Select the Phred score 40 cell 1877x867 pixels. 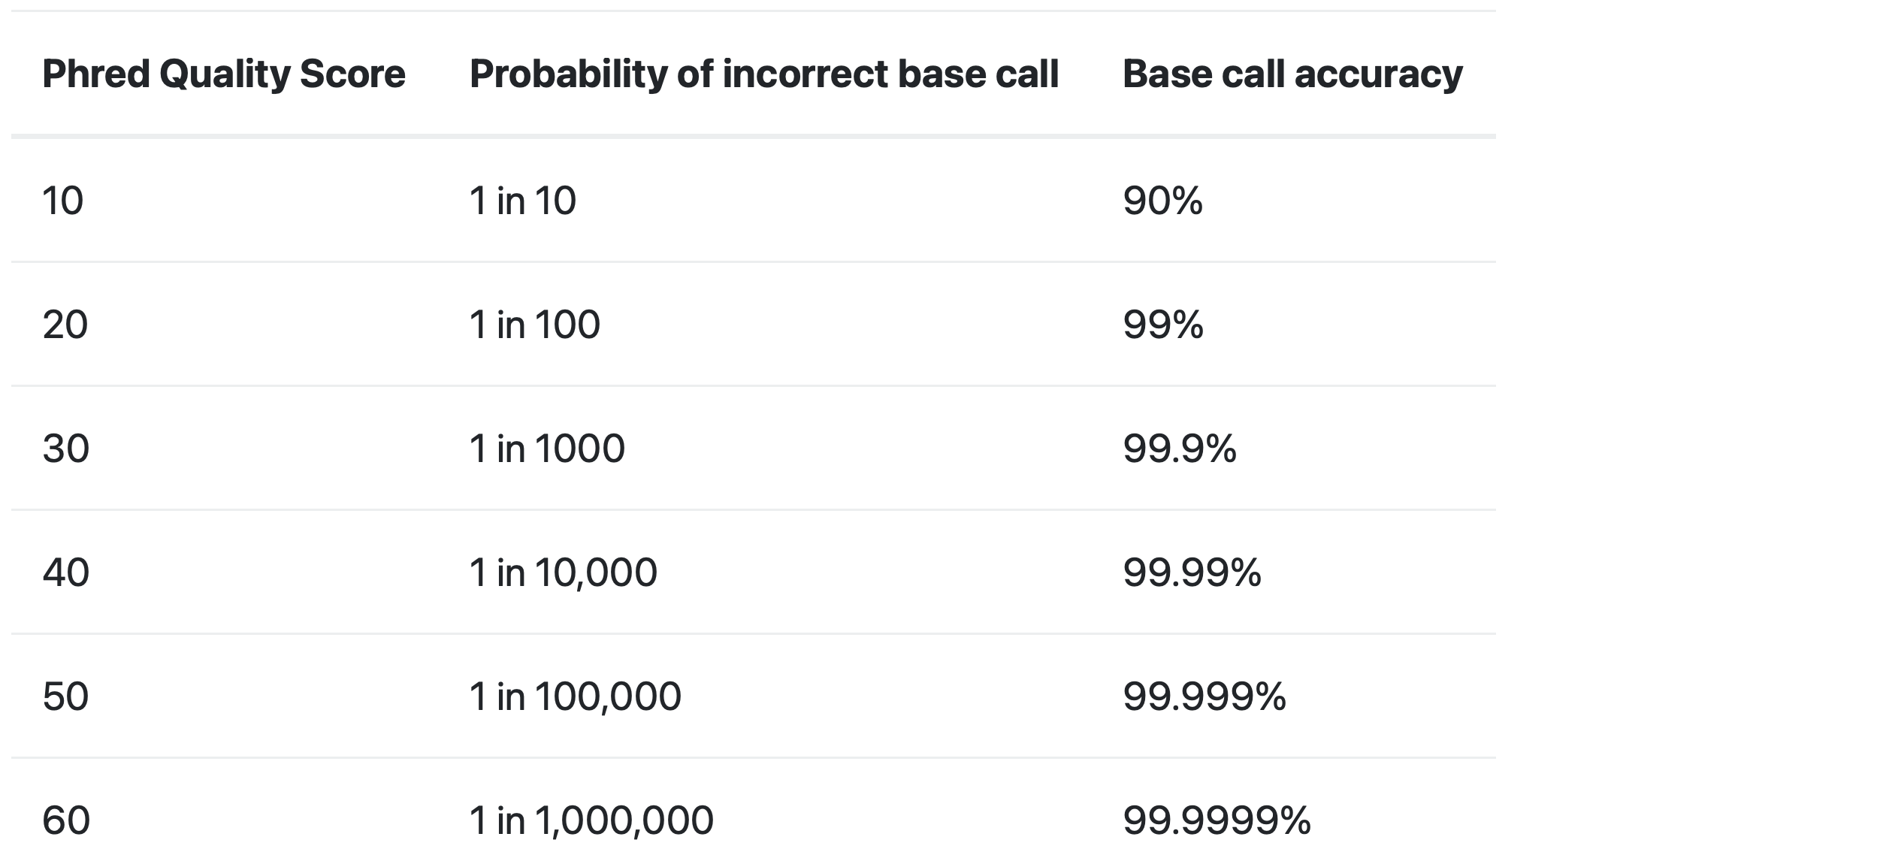point(66,572)
